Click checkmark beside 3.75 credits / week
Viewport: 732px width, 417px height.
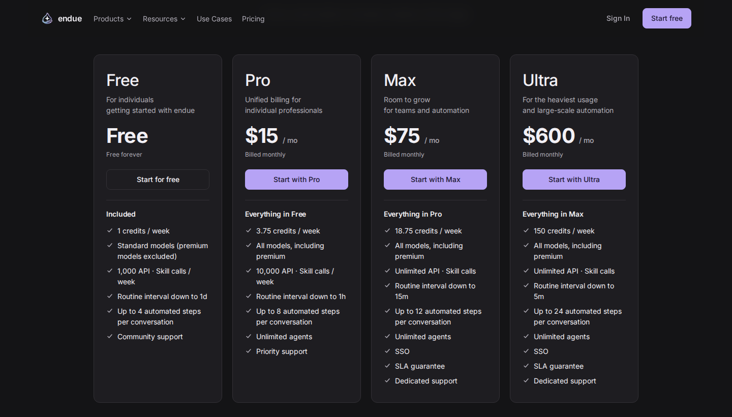(249, 231)
